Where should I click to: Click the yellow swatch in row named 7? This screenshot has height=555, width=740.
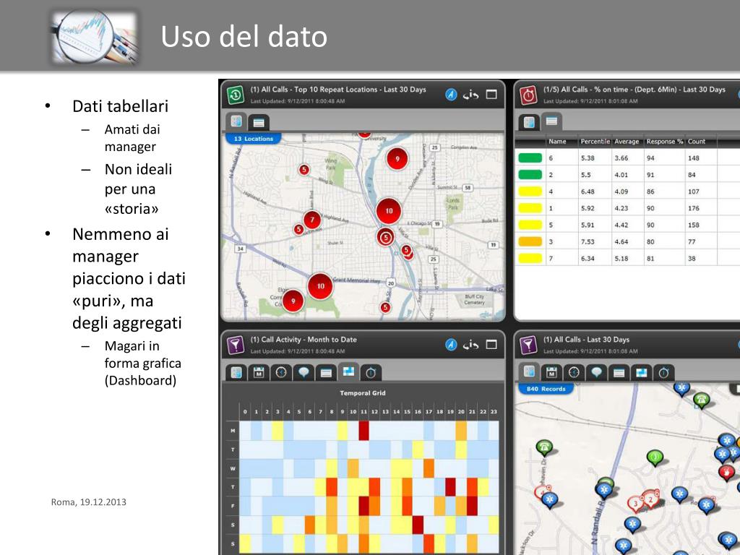tap(530, 258)
